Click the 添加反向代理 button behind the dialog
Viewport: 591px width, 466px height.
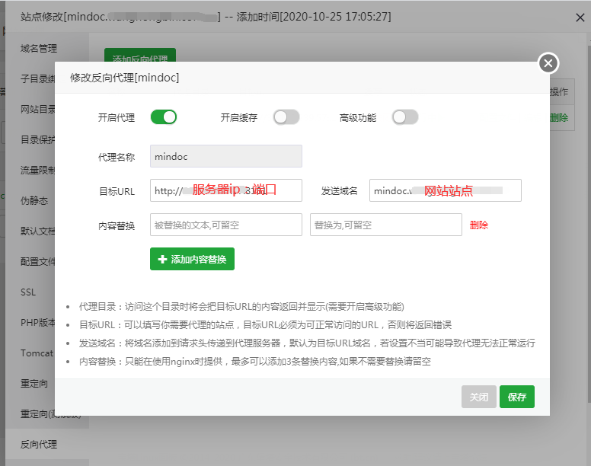140,55
